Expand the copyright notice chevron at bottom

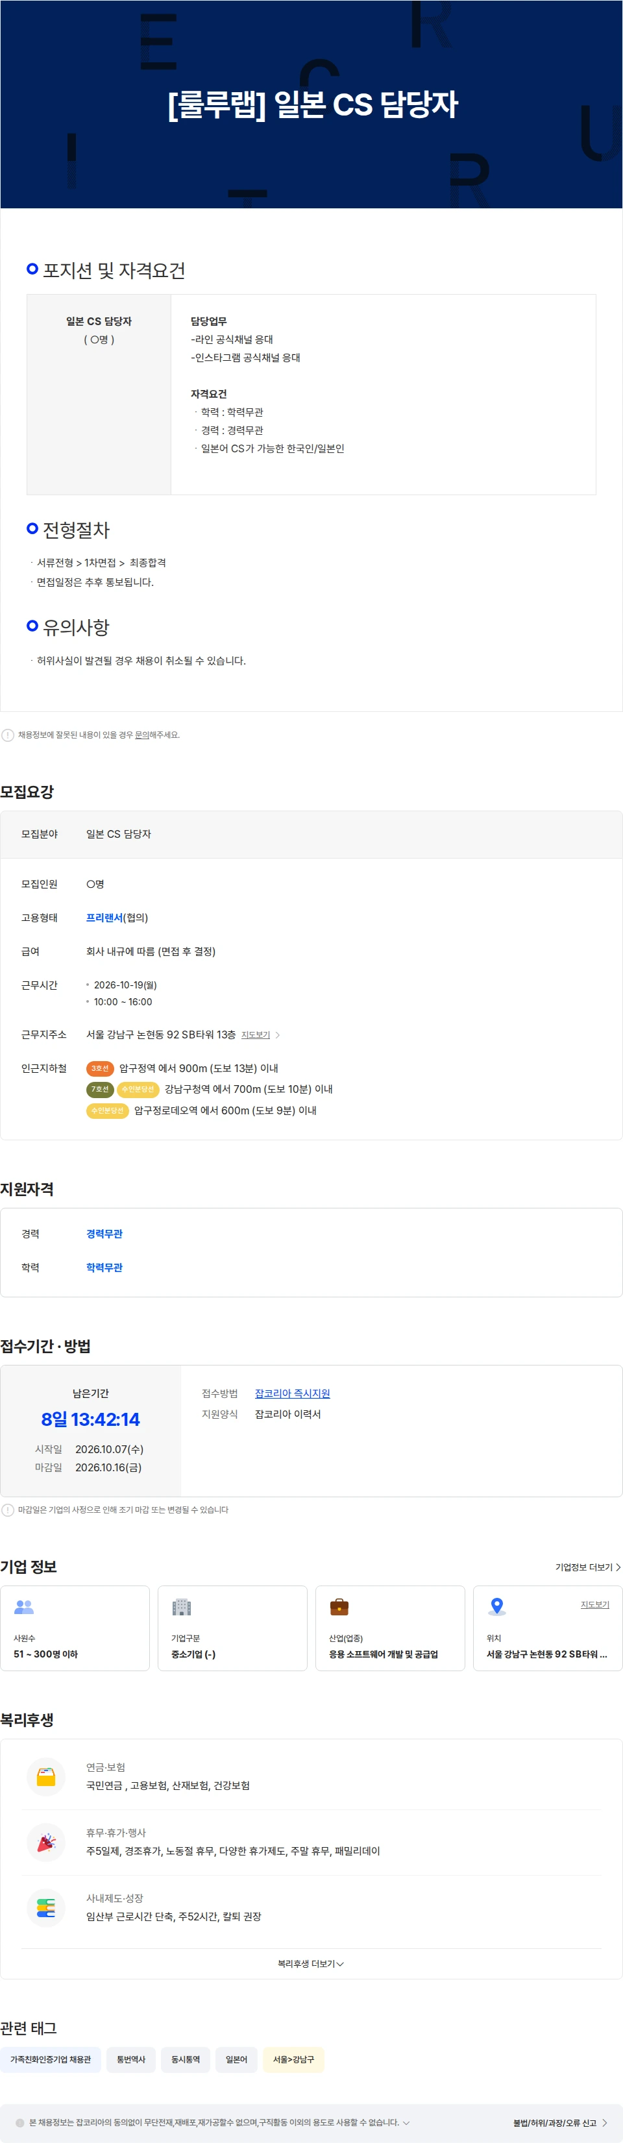(406, 2122)
